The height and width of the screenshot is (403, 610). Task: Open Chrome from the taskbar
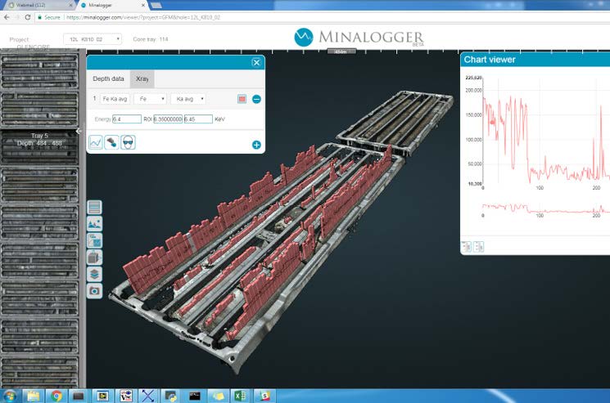click(x=56, y=396)
